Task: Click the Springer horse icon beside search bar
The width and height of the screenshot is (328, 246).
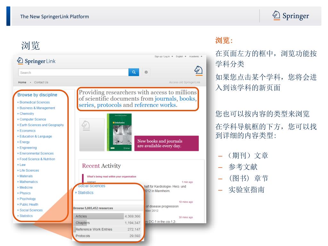Action: 198,70
